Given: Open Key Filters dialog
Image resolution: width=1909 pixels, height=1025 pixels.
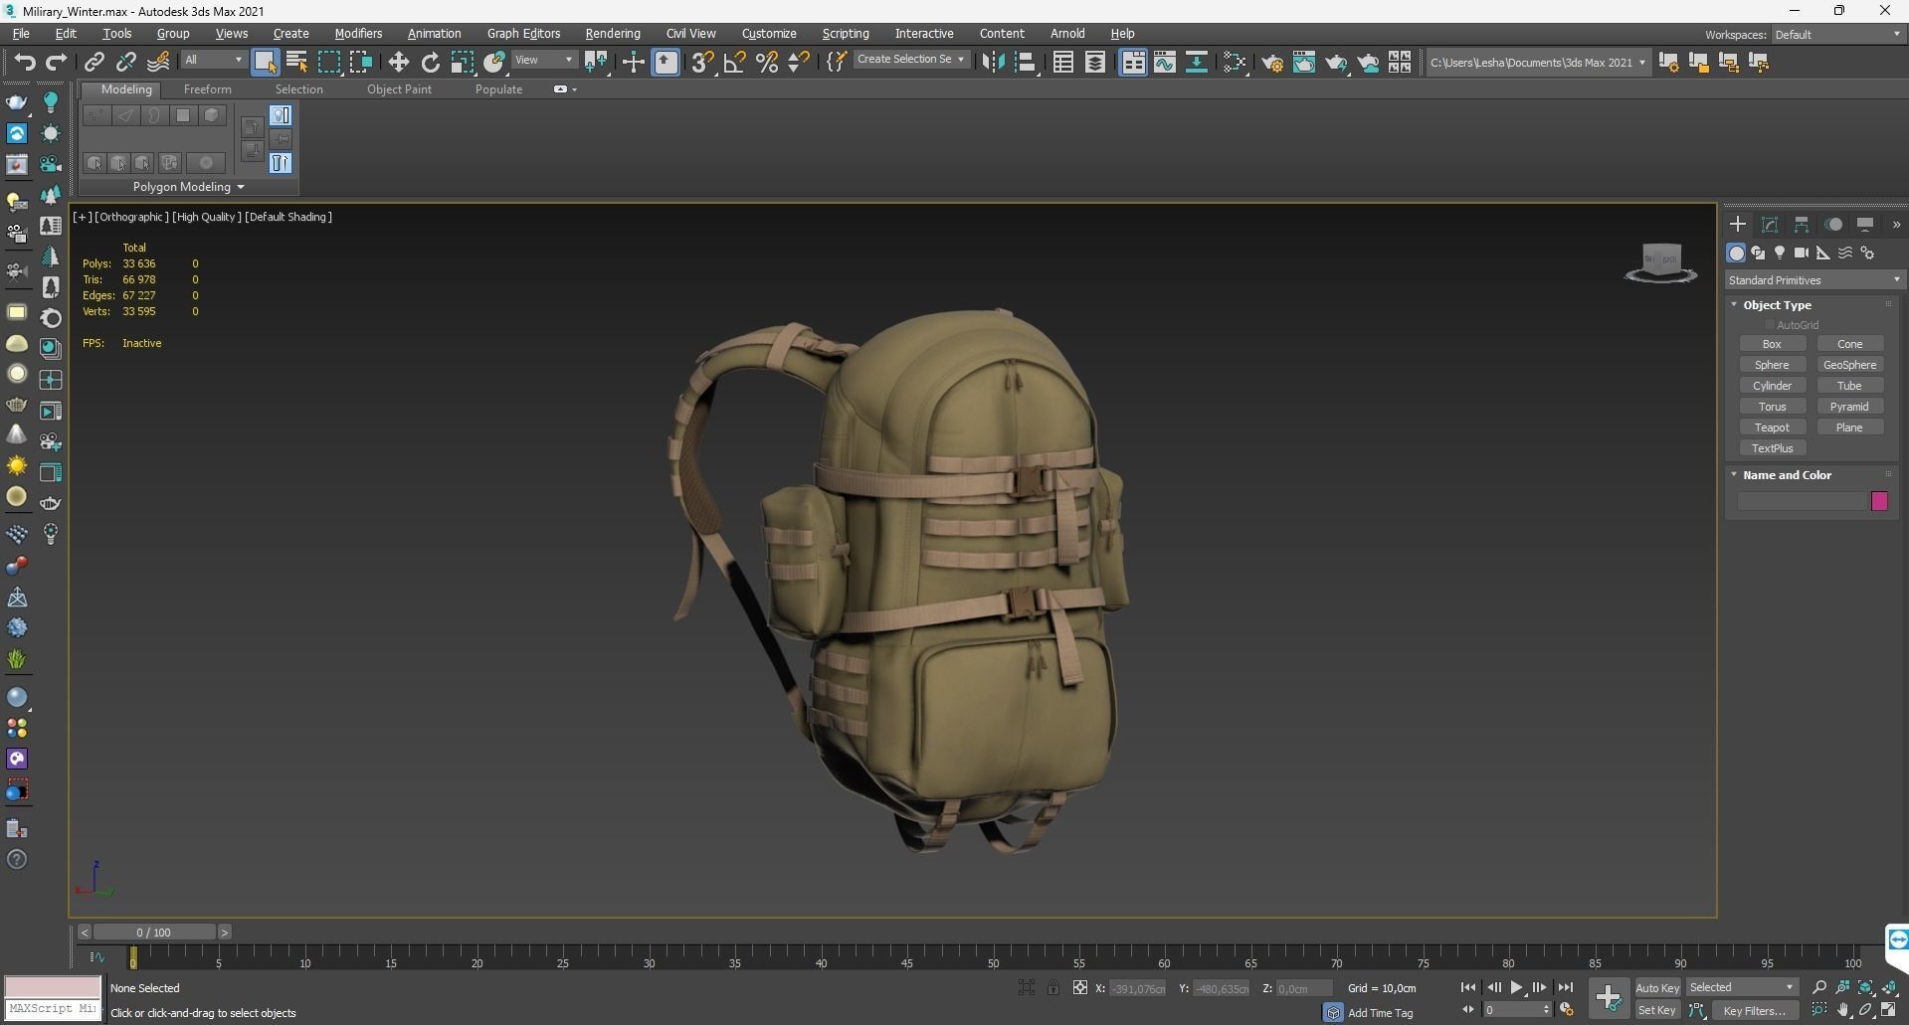Looking at the screenshot, I should (x=1755, y=1010).
